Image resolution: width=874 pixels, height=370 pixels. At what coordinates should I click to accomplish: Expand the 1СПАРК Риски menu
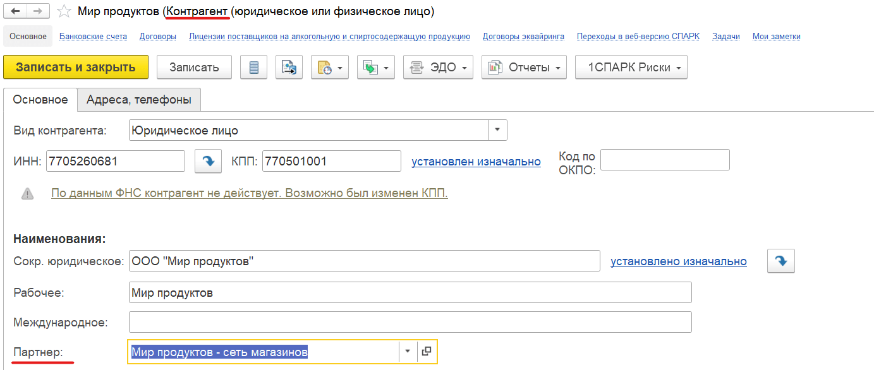click(x=631, y=68)
